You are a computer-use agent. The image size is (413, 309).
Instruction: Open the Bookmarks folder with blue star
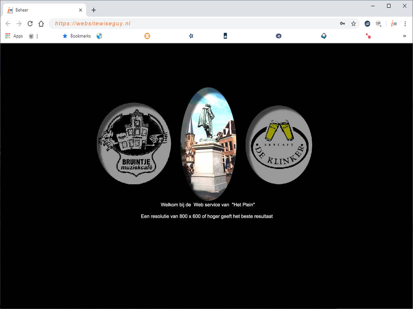click(77, 36)
